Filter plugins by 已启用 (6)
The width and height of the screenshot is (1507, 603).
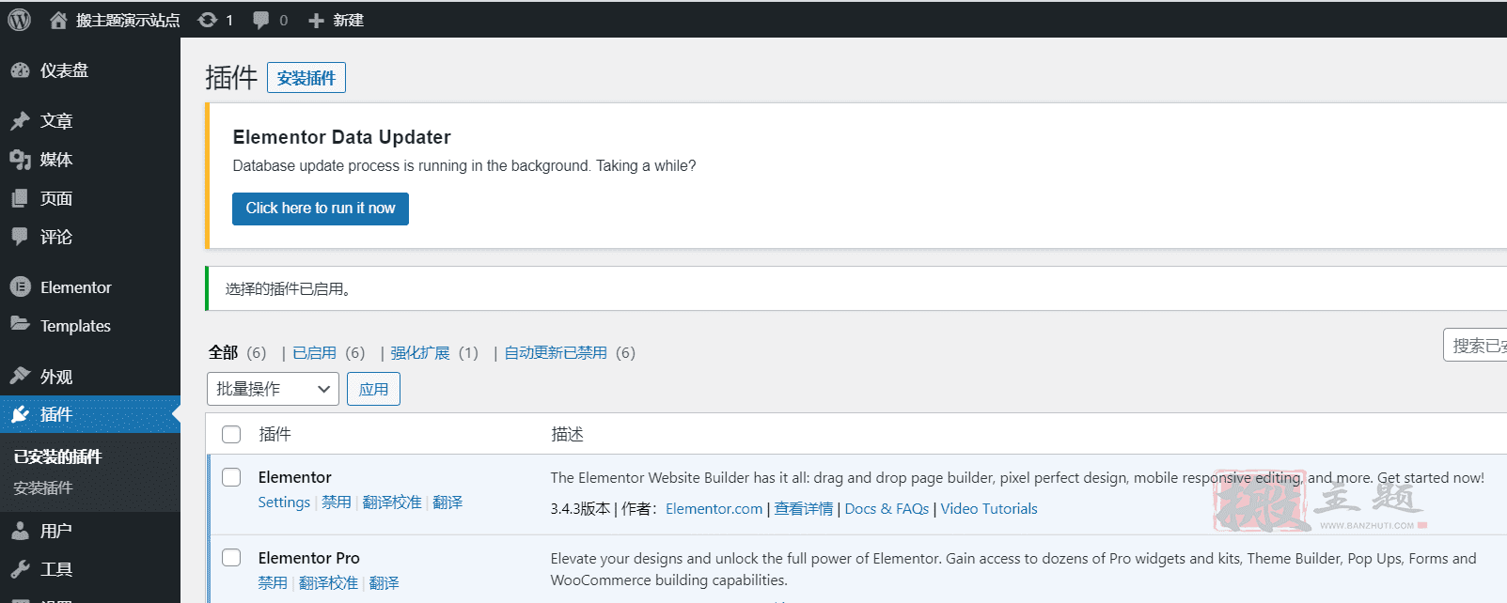click(x=328, y=352)
